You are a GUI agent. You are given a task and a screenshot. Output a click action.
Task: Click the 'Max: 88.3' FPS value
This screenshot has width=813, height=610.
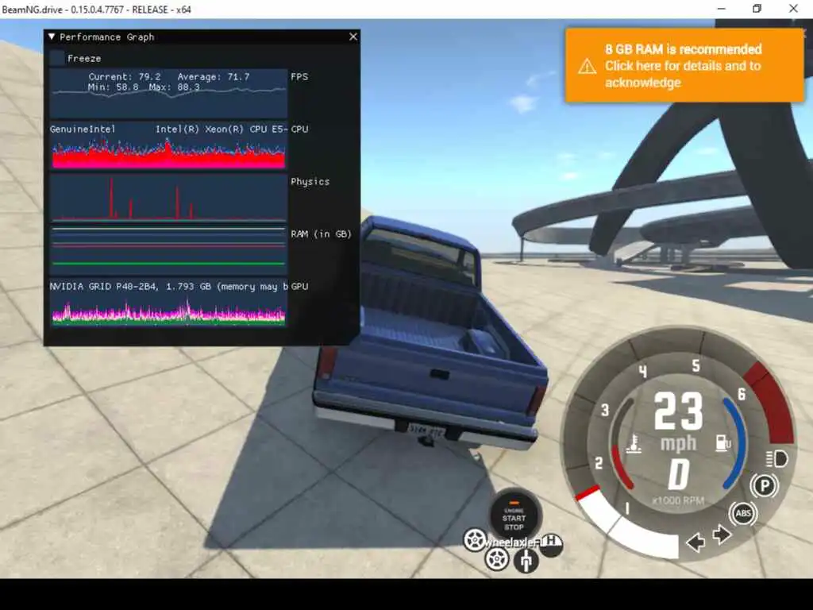[174, 87]
